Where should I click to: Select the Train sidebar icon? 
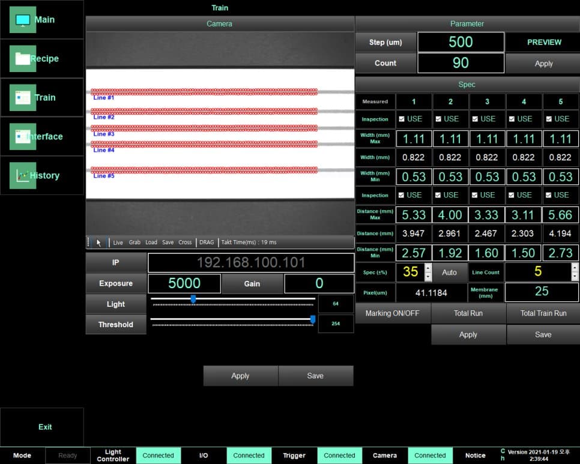click(x=23, y=98)
